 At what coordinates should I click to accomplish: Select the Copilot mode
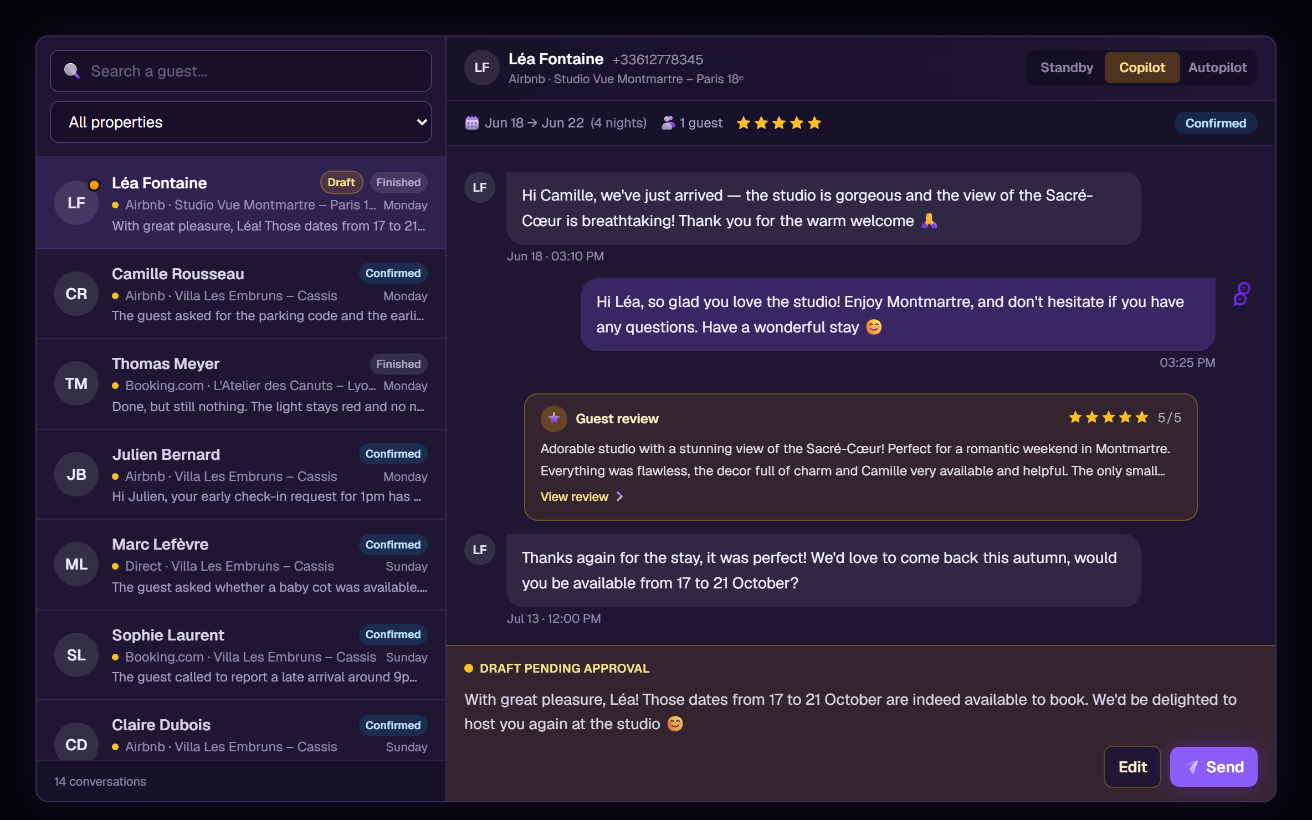[1142, 68]
